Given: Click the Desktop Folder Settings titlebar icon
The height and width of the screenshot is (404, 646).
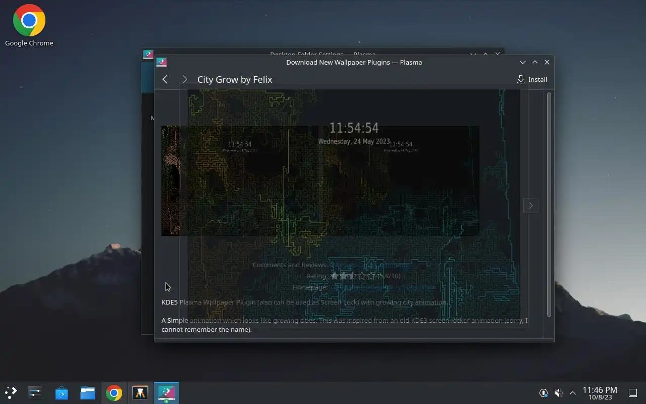Looking at the screenshot, I should tap(148, 54).
